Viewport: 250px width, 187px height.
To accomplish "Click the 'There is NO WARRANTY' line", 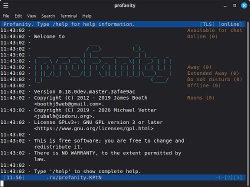I will tap(107, 153).
